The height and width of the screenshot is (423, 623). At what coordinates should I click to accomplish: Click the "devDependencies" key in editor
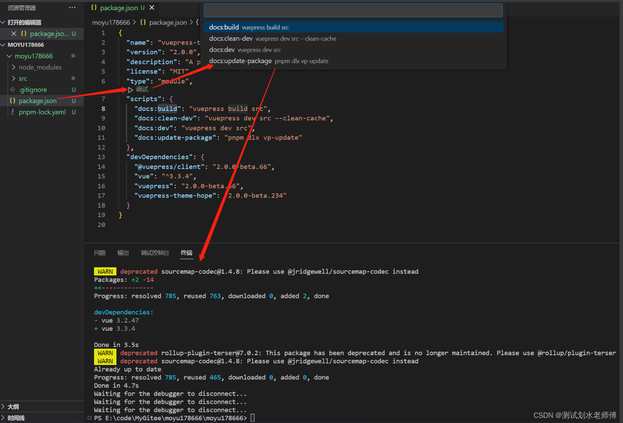161,157
